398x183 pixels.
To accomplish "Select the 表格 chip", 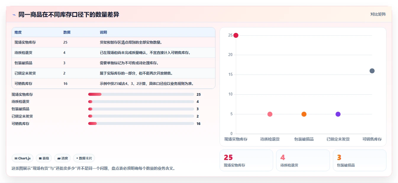I will [44, 158].
